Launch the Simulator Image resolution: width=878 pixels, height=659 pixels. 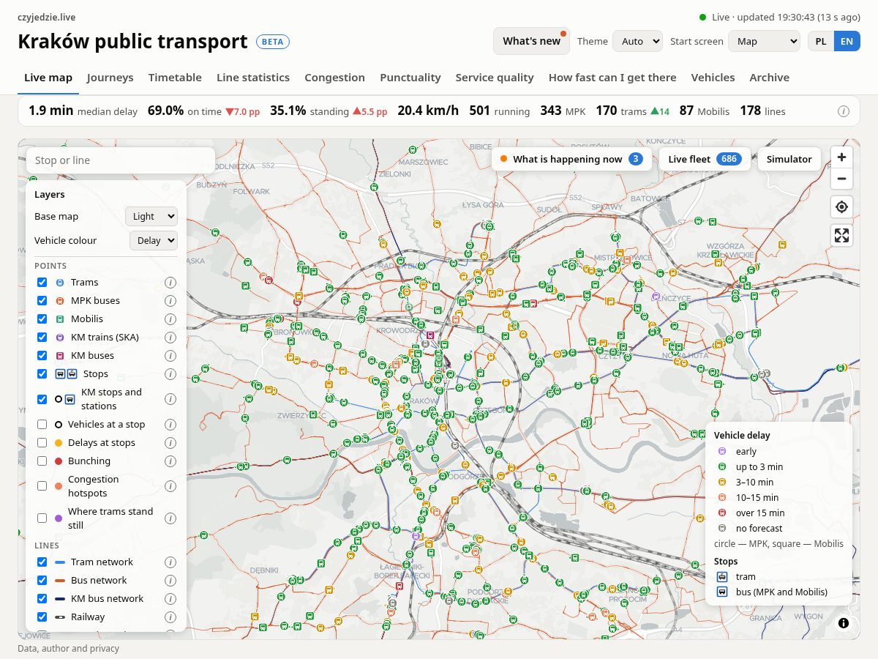(x=789, y=159)
